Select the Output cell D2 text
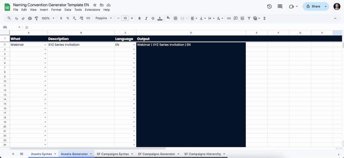Screen dimensions: 344x158 pyautogui.click(x=164, y=45)
